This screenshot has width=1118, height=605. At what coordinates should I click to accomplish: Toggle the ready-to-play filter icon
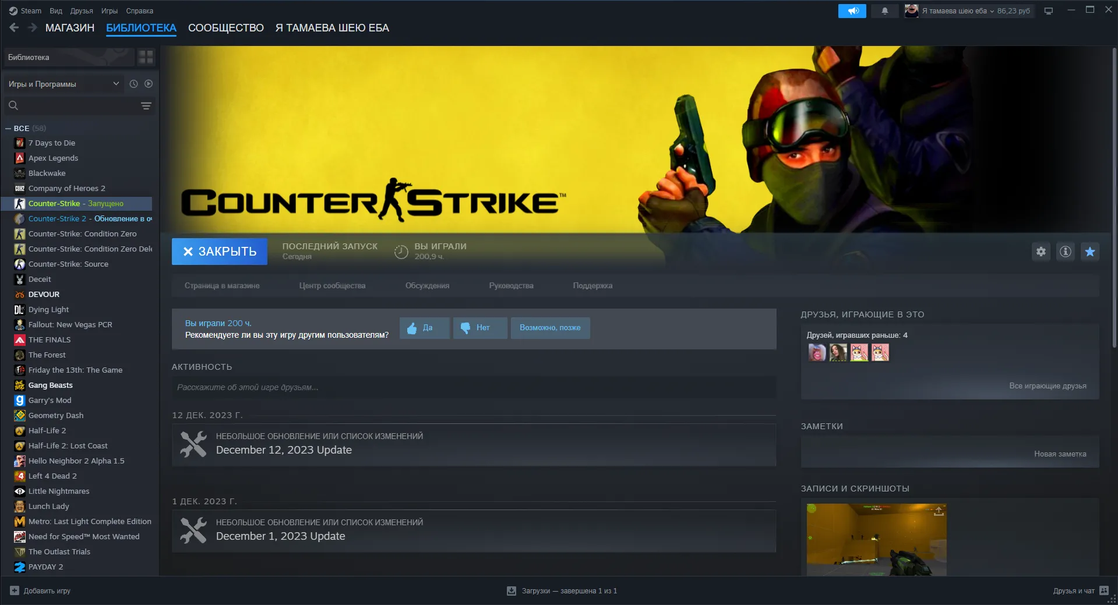click(149, 84)
